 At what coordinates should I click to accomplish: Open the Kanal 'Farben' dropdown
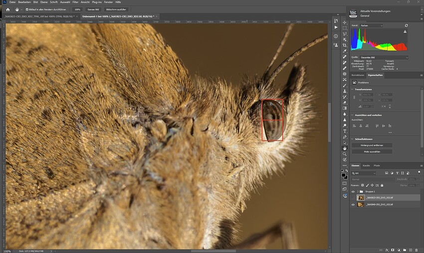coord(372,25)
